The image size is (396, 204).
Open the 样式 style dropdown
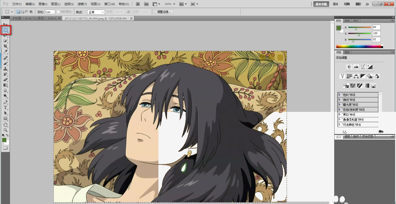(x=96, y=12)
